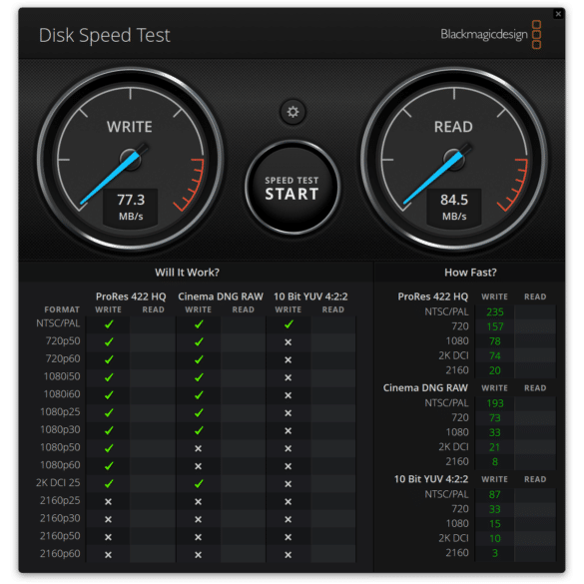
Task: Click Cinema DNG RAW header in Will It Work
Action: click(x=221, y=296)
